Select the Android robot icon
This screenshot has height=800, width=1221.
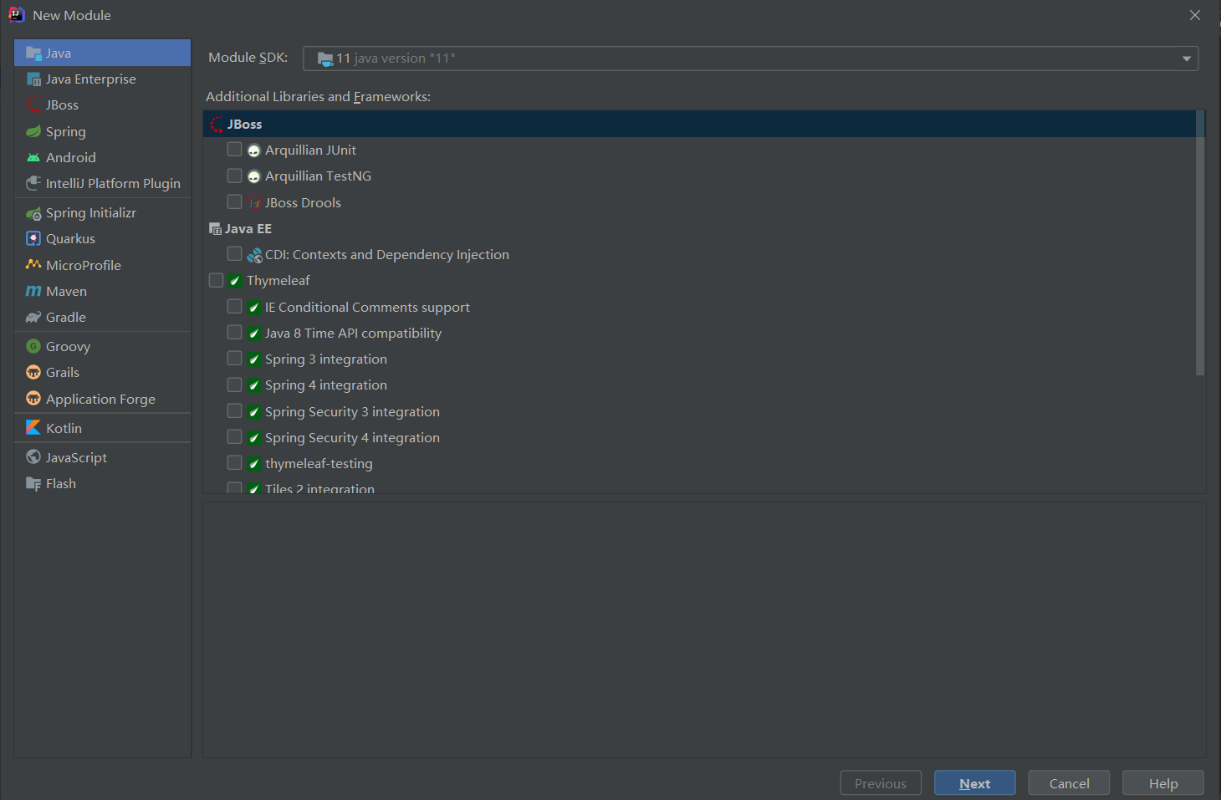(x=33, y=157)
